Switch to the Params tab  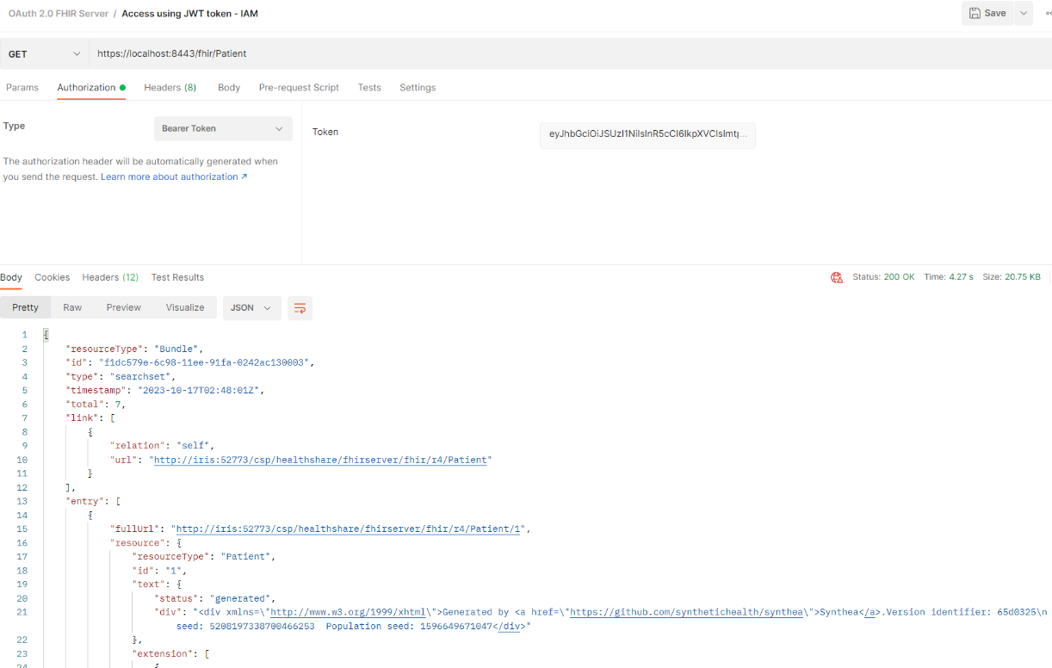pos(22,88)
